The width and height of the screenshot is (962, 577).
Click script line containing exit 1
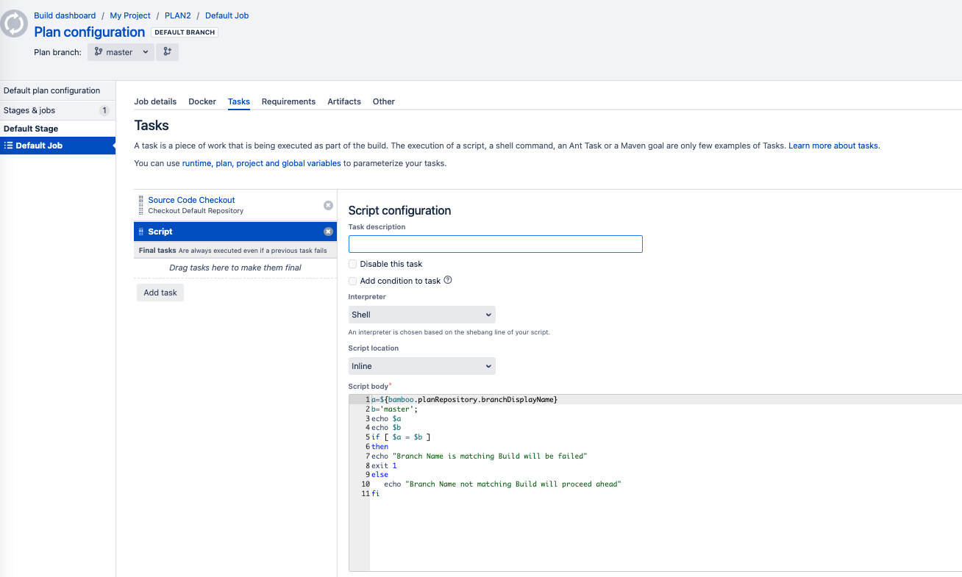384,465
